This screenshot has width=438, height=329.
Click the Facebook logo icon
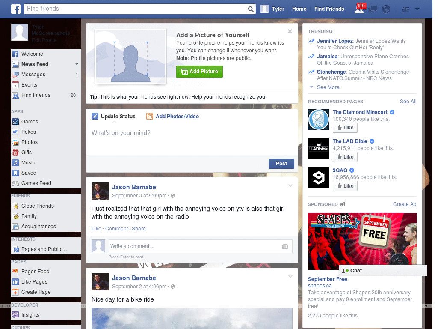click(16, 9)
